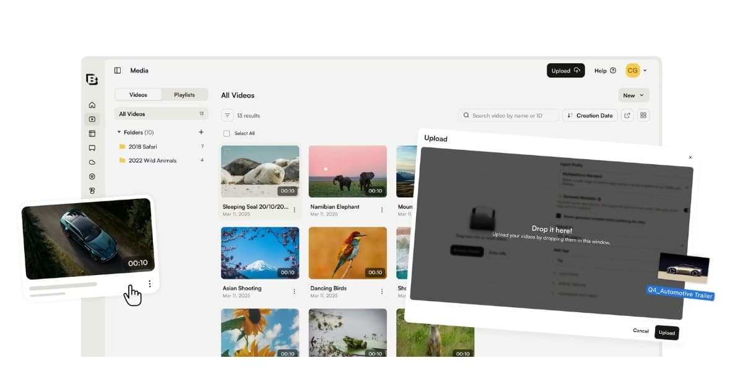Click the 'Drop it here!' text
This screenshot has height=389, width=743.
(552, 229)
